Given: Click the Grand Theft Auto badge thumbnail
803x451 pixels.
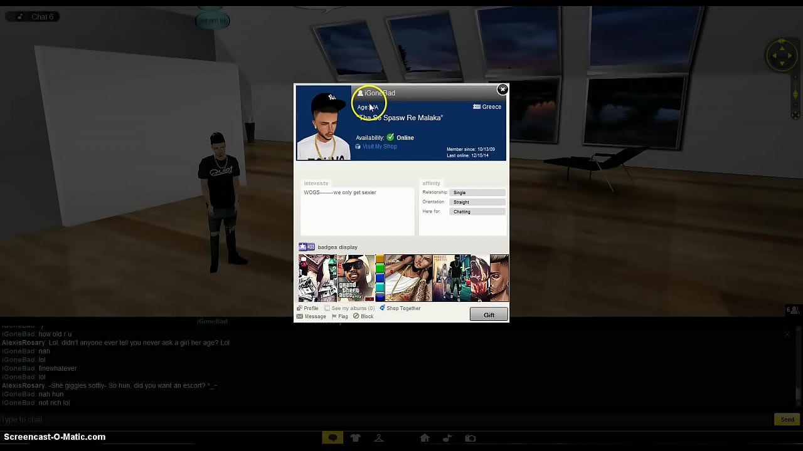Looking at the screenshot, I should pos(356,278).
